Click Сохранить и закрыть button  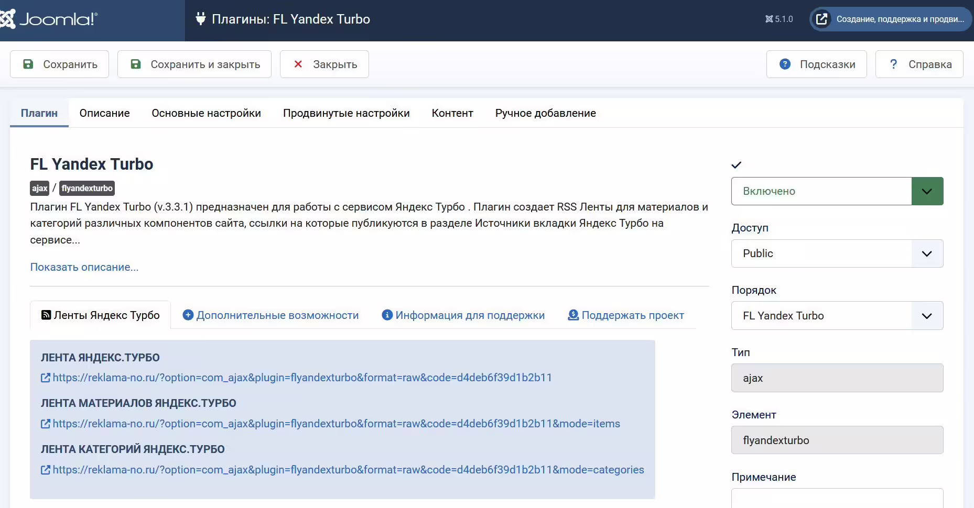coord(194,64)
